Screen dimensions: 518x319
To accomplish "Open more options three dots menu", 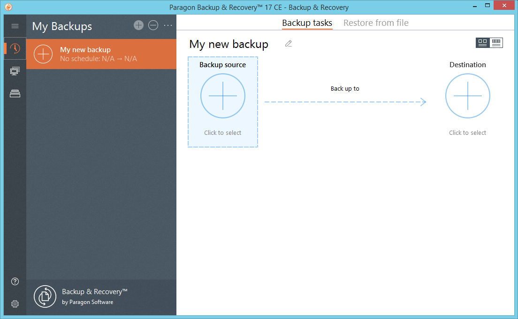I will tap(168, 25).
